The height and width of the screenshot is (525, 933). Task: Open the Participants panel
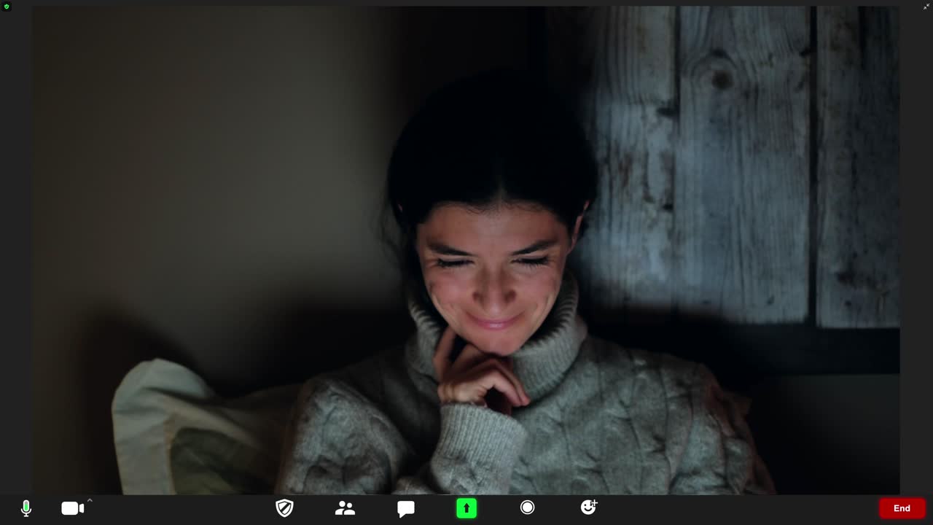click(x=345, y=508)
